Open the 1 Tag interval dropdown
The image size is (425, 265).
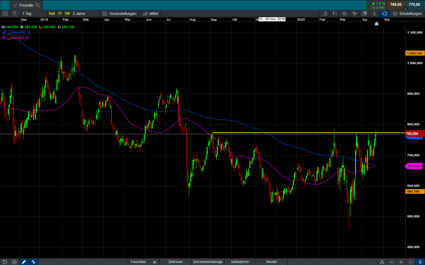[x=27, y=14]
